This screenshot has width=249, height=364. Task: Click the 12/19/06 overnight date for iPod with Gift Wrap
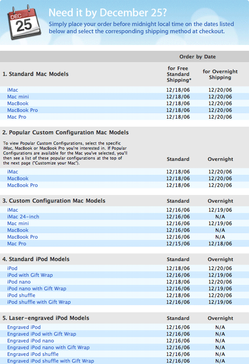click(220, 275)
